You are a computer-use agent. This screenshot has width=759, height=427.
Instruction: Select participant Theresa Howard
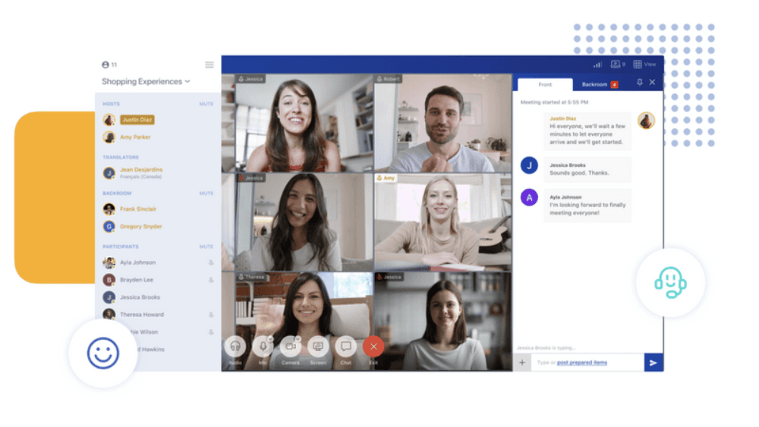click(x=142, y=315)
